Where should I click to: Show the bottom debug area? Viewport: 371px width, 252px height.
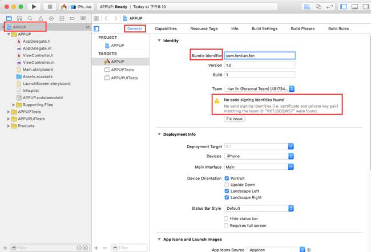tap(355, 7)
